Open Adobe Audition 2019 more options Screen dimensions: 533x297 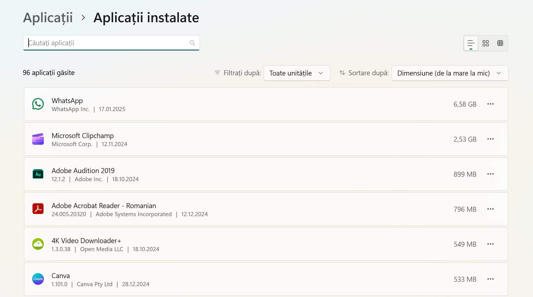491,174
